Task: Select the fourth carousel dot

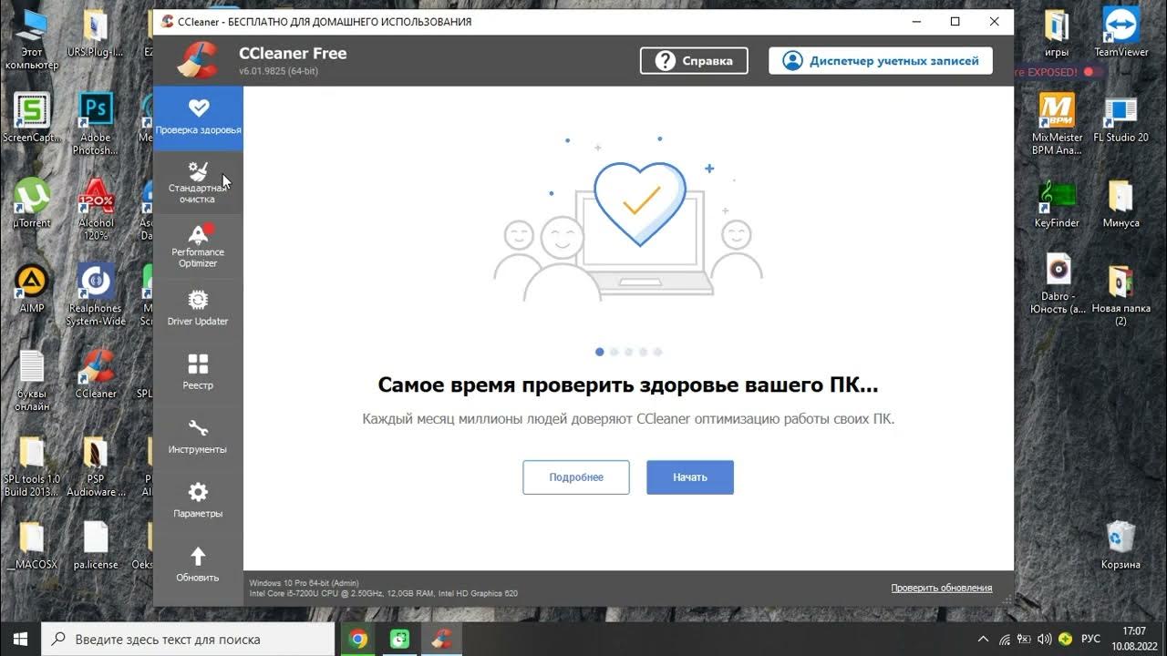Action: [x=643, y=352]
